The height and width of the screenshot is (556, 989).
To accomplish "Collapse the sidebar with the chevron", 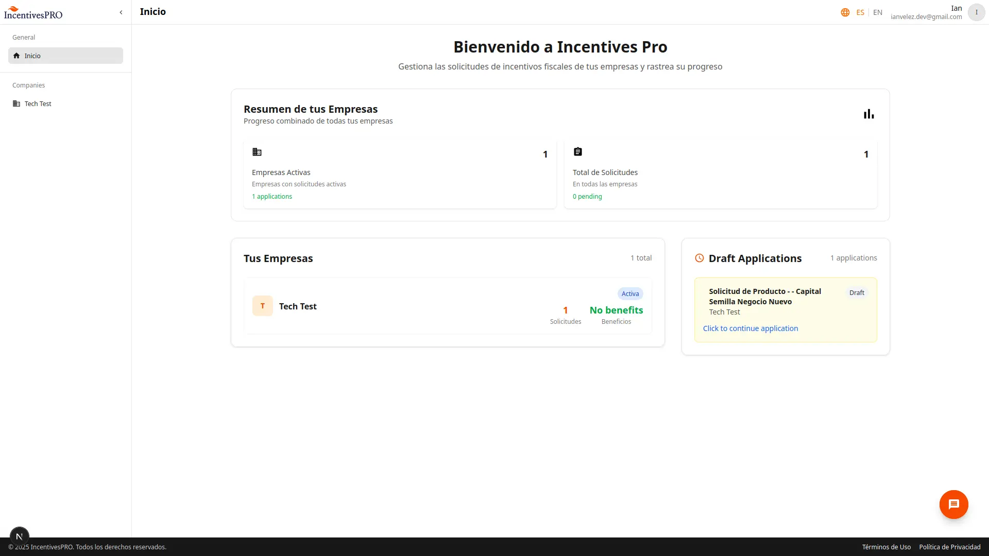I will pyautogui.click(x=121, y=12).
